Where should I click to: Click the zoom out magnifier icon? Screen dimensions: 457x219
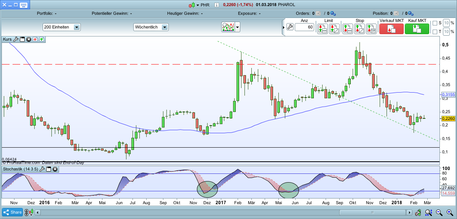(x=439, y=213)
